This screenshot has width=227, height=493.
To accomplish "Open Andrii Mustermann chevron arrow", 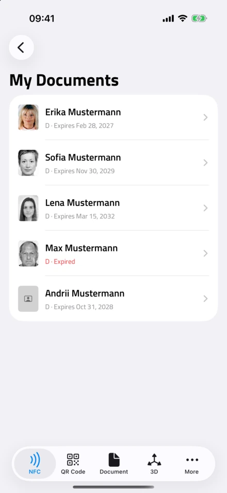I will (x=205, y=299).
